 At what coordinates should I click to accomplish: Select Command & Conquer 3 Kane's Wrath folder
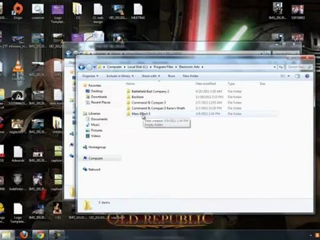(x=158, y=108)
